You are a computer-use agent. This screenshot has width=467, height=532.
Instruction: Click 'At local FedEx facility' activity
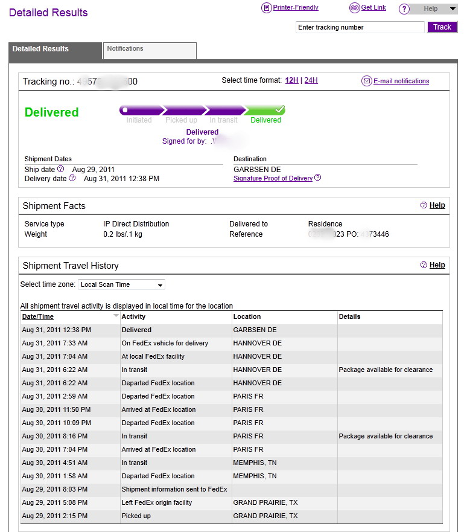point(153,356)
